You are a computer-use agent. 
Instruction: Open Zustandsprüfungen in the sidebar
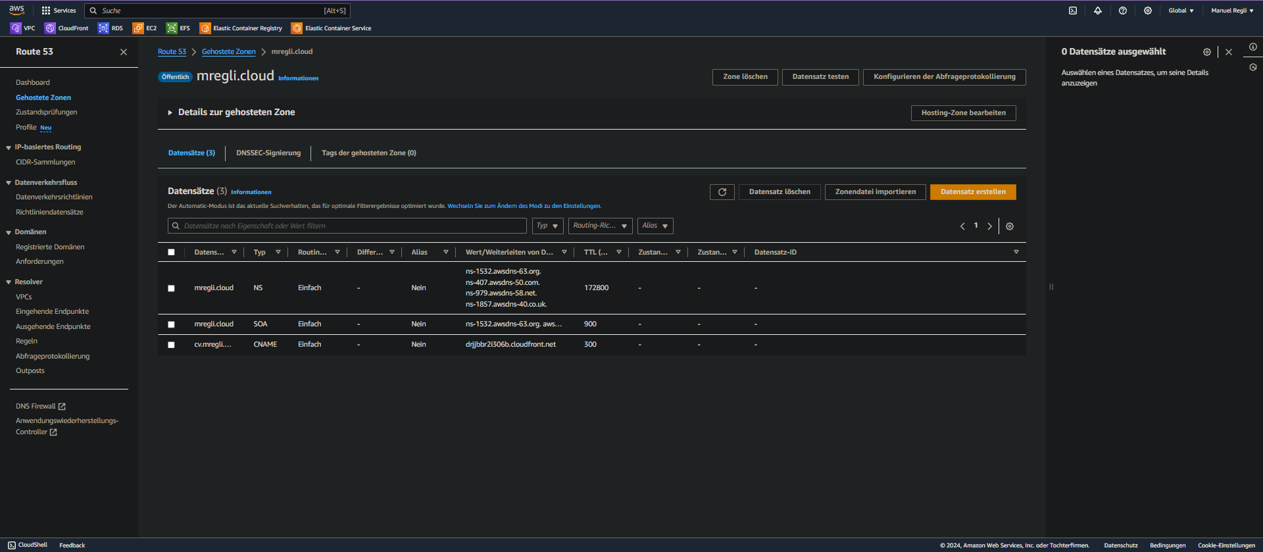pyautogui.click(x=47, y=113)
